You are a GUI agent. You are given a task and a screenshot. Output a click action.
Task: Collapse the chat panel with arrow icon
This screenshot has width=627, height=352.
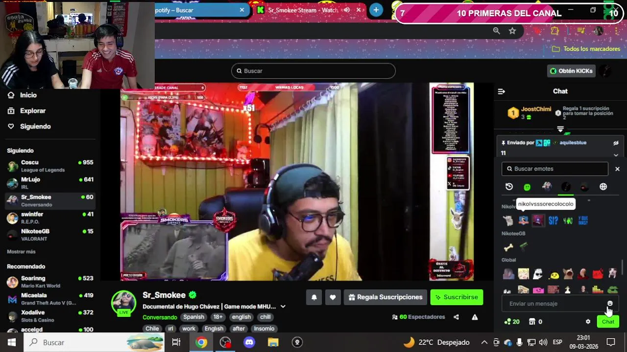click(501, 91)
